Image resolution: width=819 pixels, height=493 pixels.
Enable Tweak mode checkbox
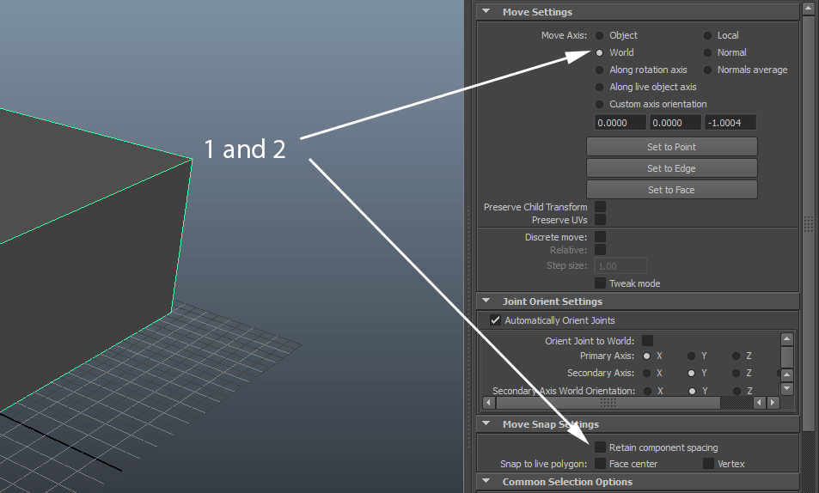pos(600,283)
